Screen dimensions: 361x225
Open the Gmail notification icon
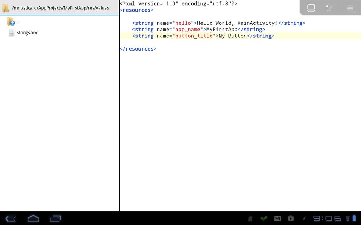pyautogui.click(x=277, y=218)
